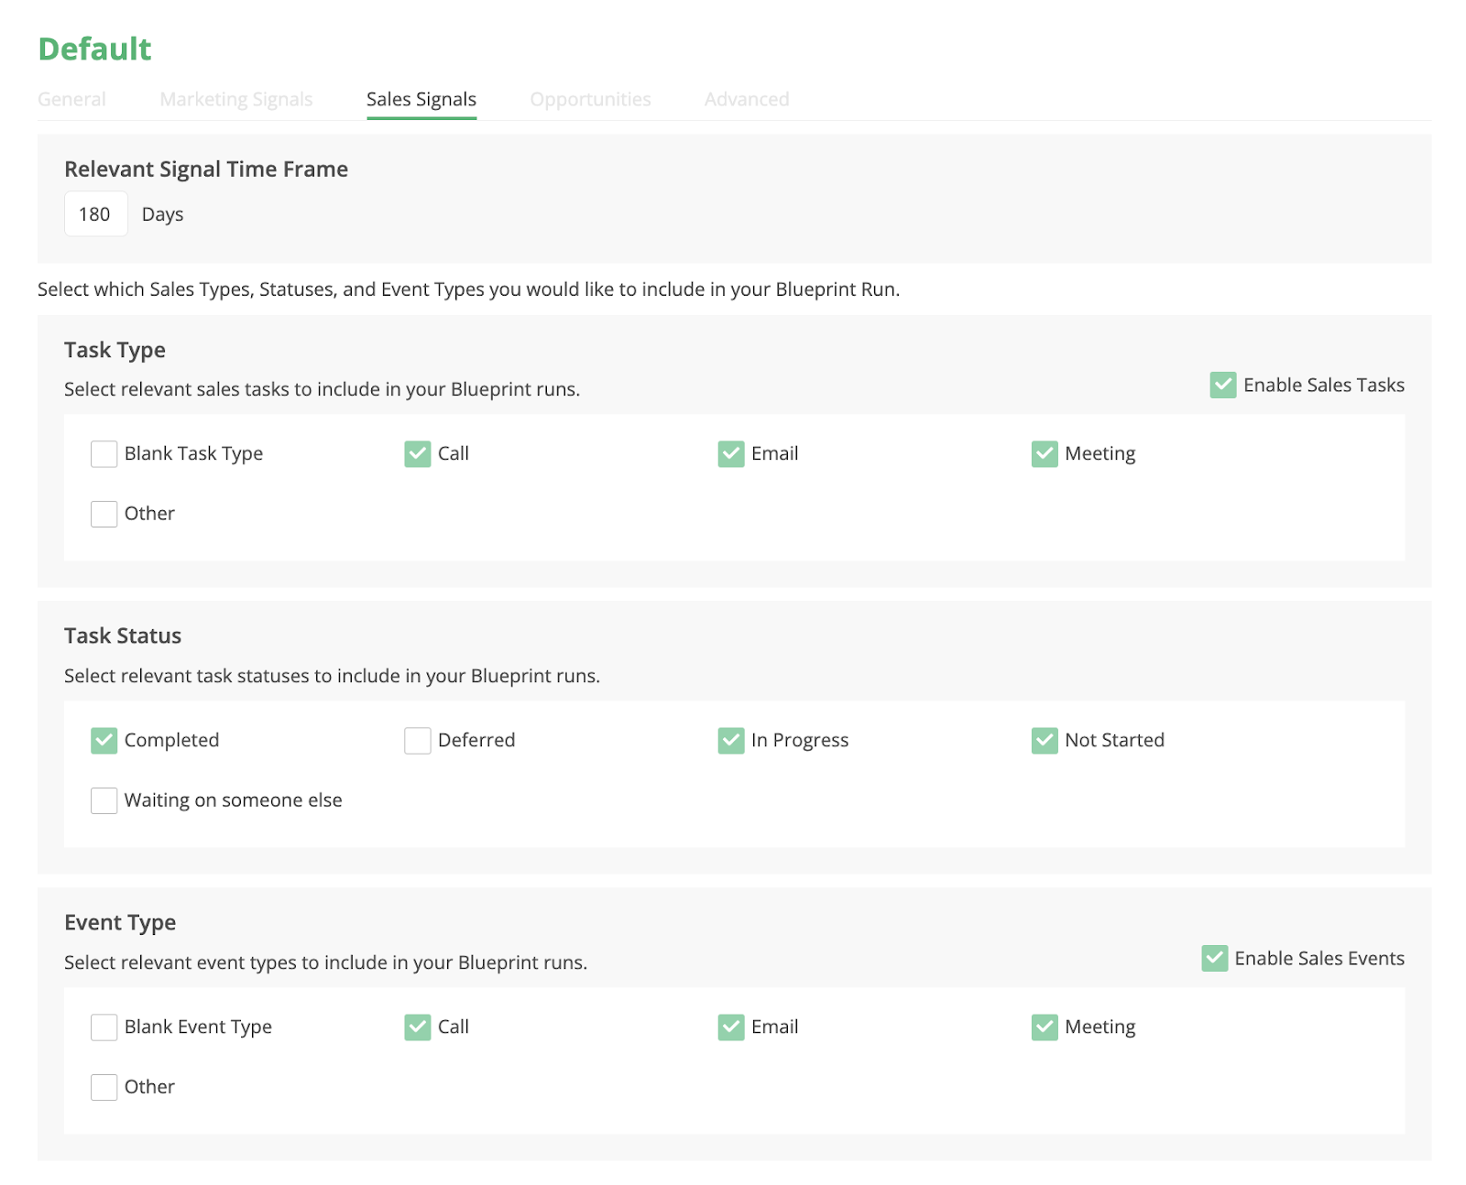
Task: Switch to the General tab
Action: 71,99
